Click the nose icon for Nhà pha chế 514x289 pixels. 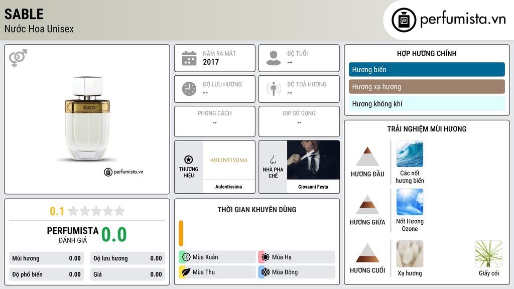tap(273, 160)
